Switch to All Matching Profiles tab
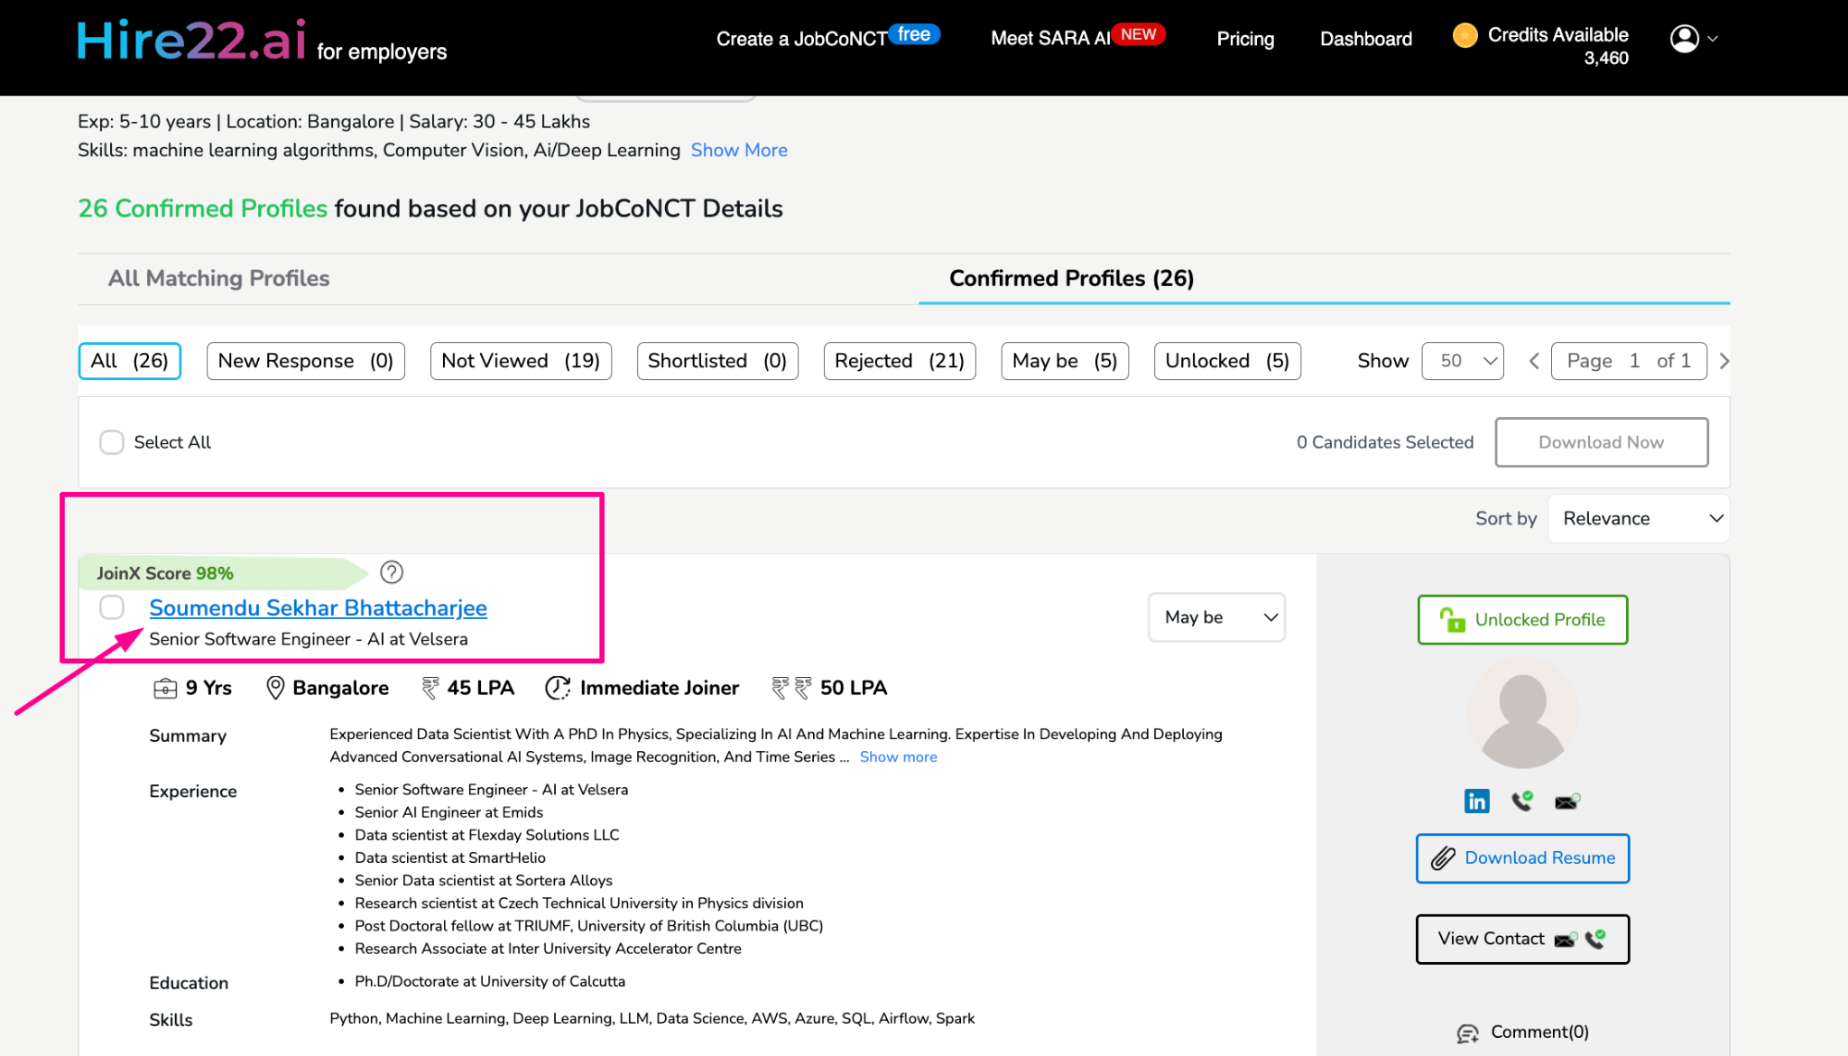1848x1056 pixels. (x=219, y=278)
